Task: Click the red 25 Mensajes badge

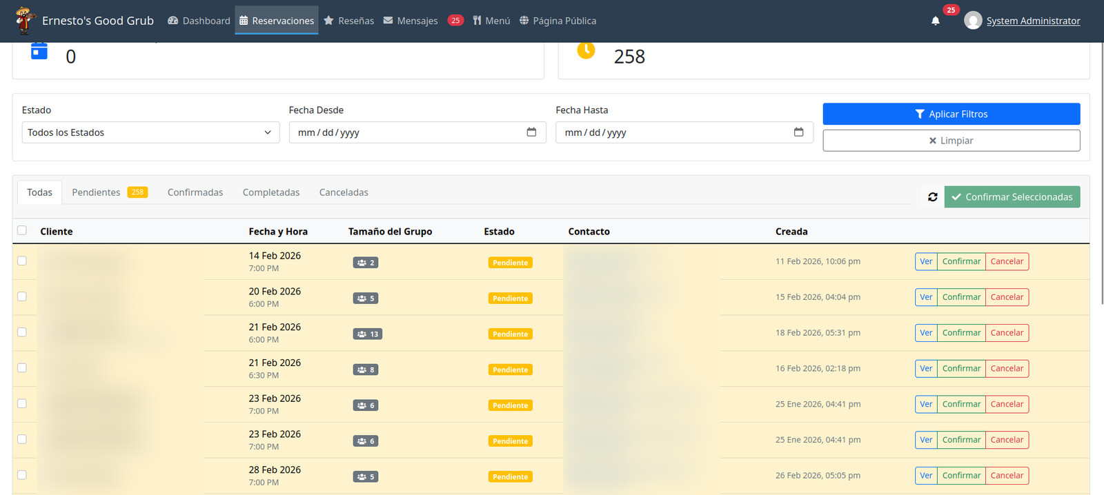Action: point(455,21)
